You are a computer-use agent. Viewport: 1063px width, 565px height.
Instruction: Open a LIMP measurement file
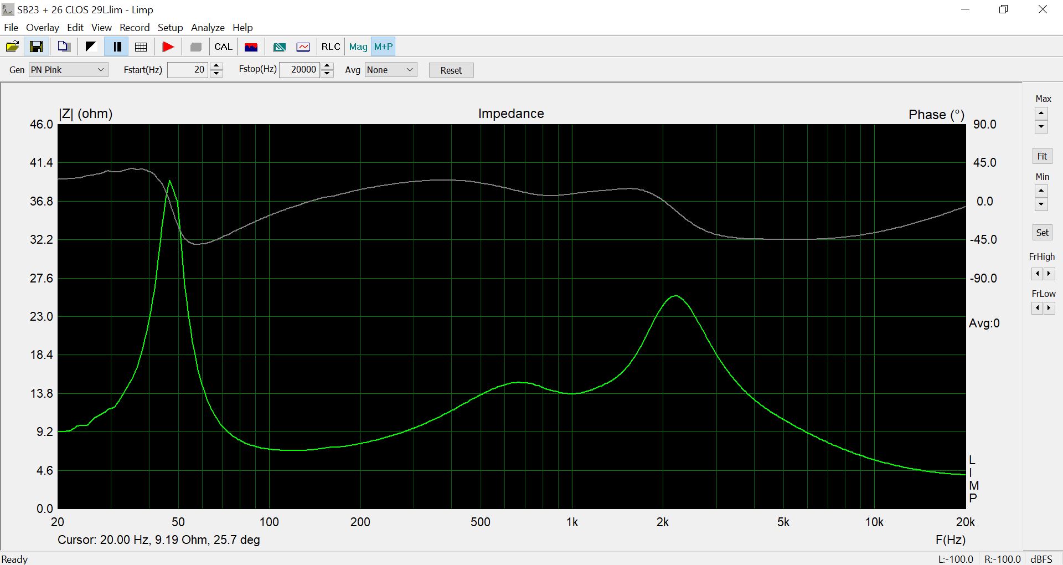click(12, 47)
